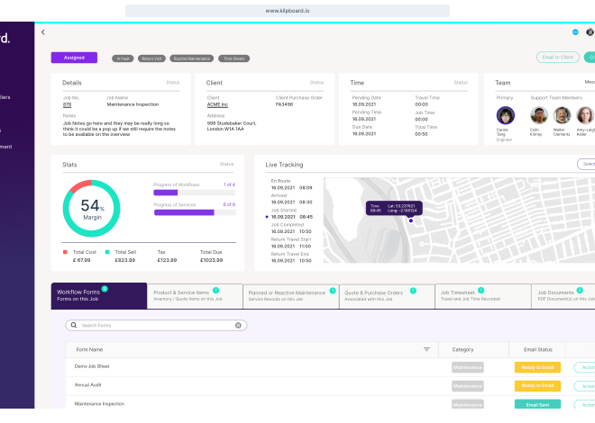Viewport: 595px width, 423px height.
Task: Click the Email to Client button
Action: [558, 58]
